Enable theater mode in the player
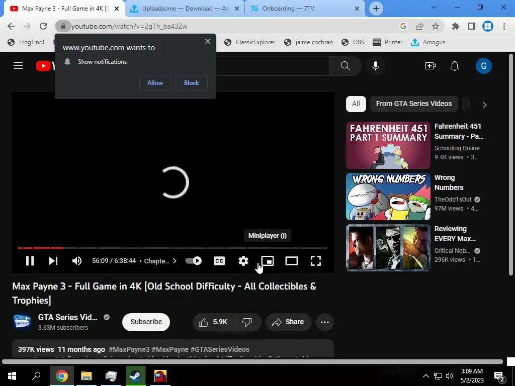Viewport: 515px width, 386px height. pyautogui.click(x=292, y=261)
